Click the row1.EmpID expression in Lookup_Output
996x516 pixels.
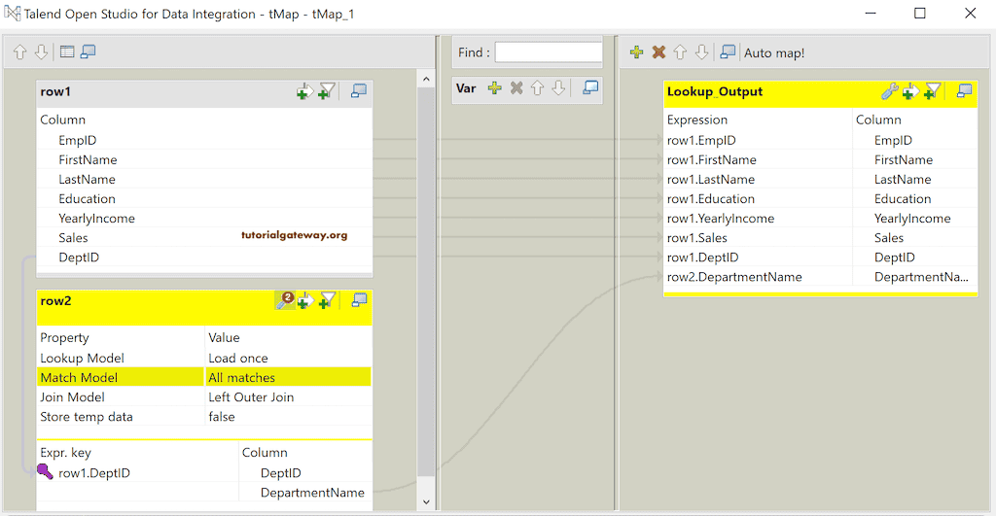(x=701, y=140)
